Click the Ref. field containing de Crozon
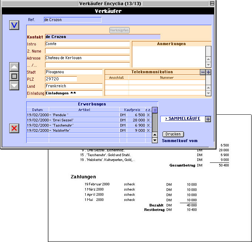252x242 pixels. click(x=73, y=20)
